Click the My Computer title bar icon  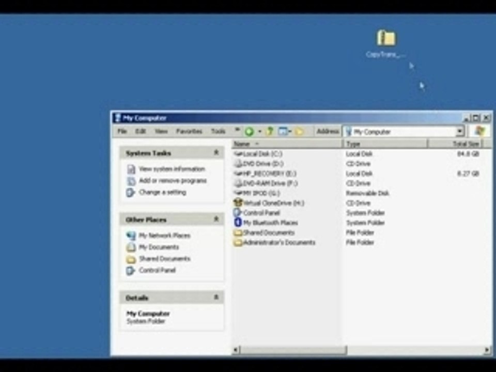click(117, 118)
